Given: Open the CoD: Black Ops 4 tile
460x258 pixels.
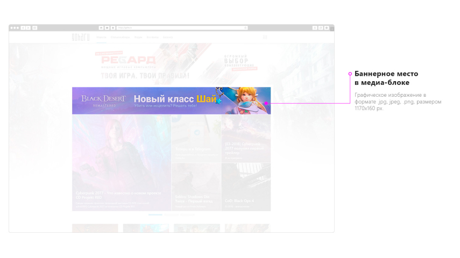Looking at the screenshot, I should click(246, 187).
